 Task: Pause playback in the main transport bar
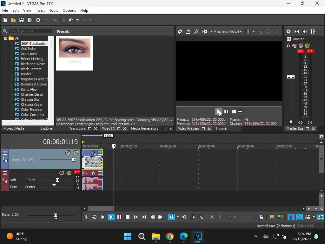[x=119, y=217]
